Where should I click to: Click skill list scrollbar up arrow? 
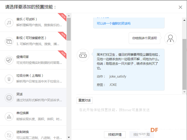pos(69,16)
